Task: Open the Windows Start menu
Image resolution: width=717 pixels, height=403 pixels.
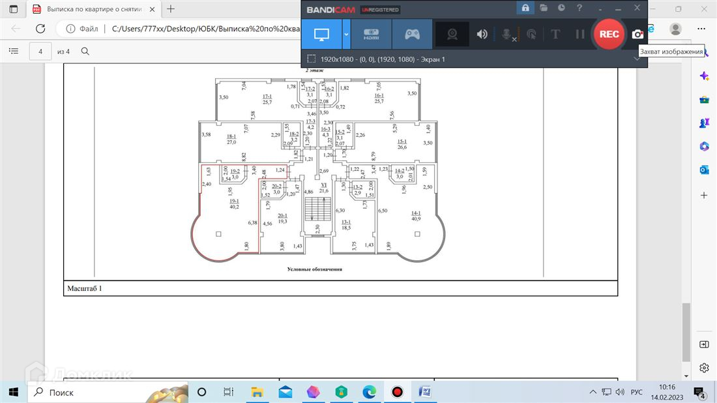Action: pyautogui.click(x=14, y=392)
